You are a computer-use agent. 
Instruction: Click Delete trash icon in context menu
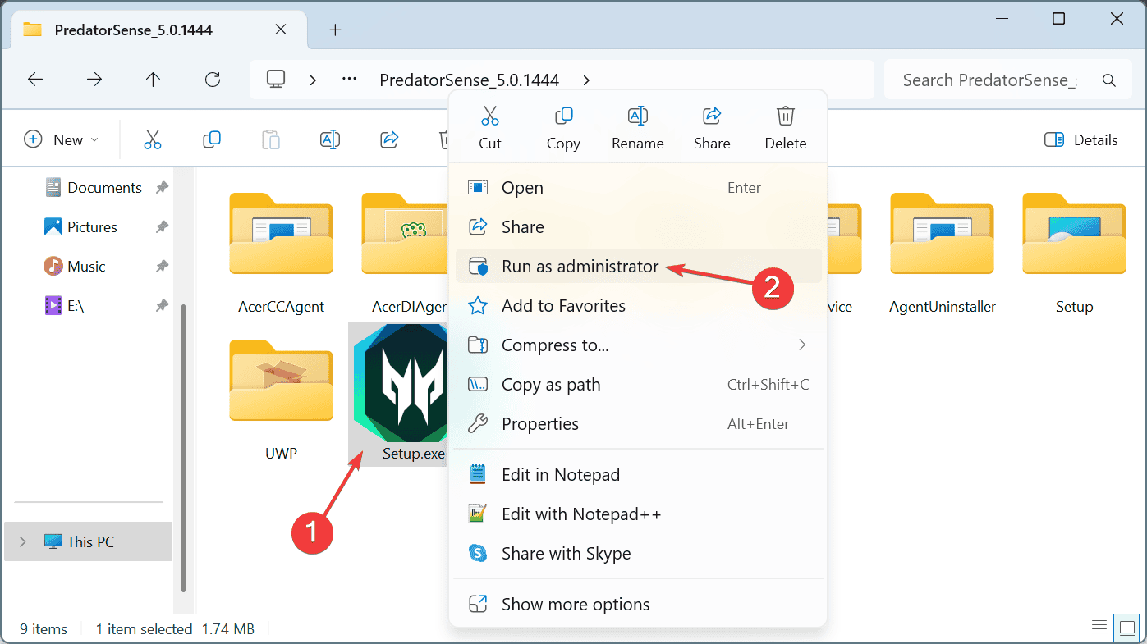click(786, 116)
